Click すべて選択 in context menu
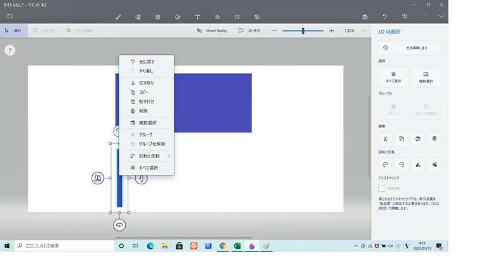Viewport: 480px width, 270px height. [147, 168]
